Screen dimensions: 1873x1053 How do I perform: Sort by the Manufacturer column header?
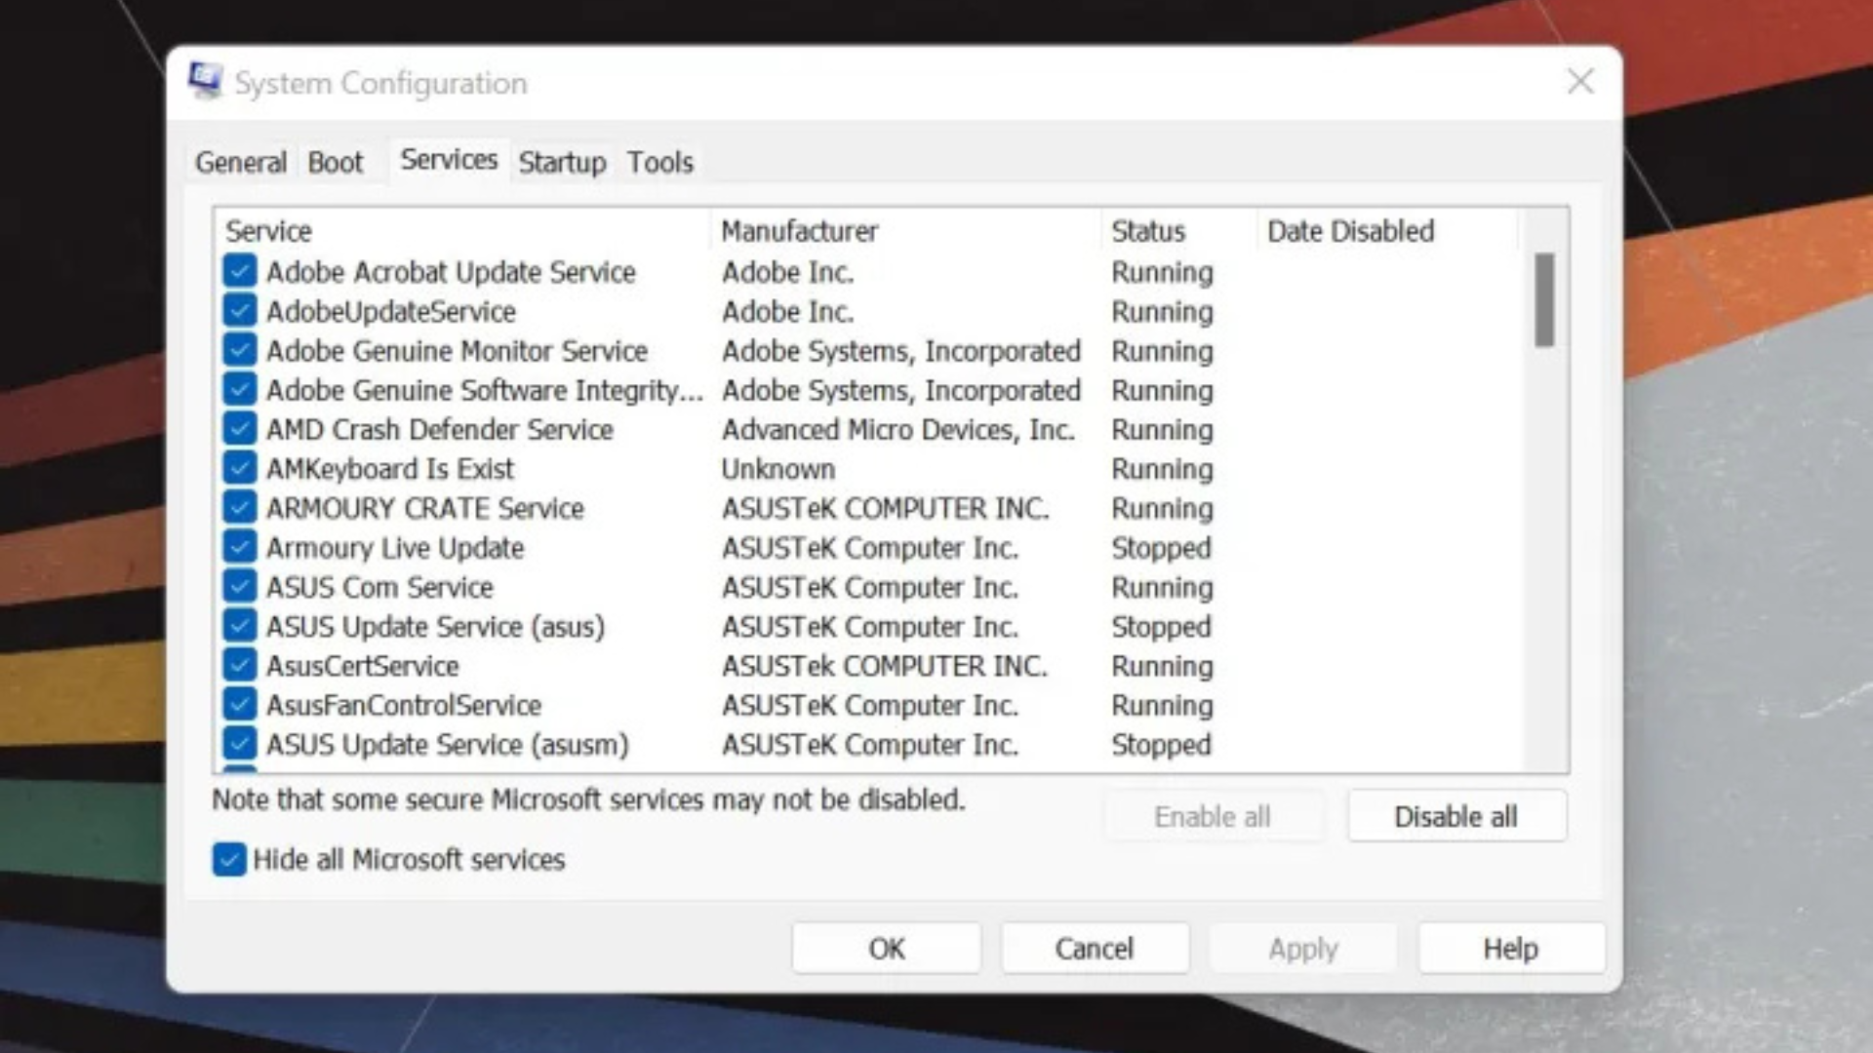[800, 231]
